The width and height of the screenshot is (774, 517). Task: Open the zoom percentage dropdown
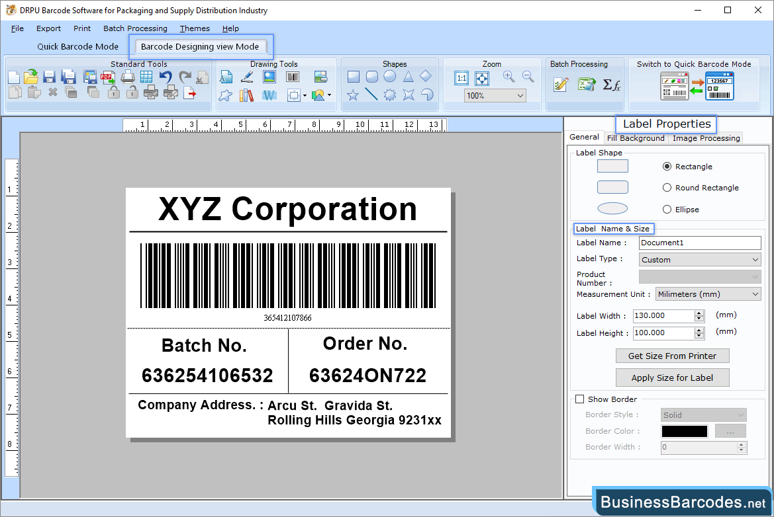520,96
